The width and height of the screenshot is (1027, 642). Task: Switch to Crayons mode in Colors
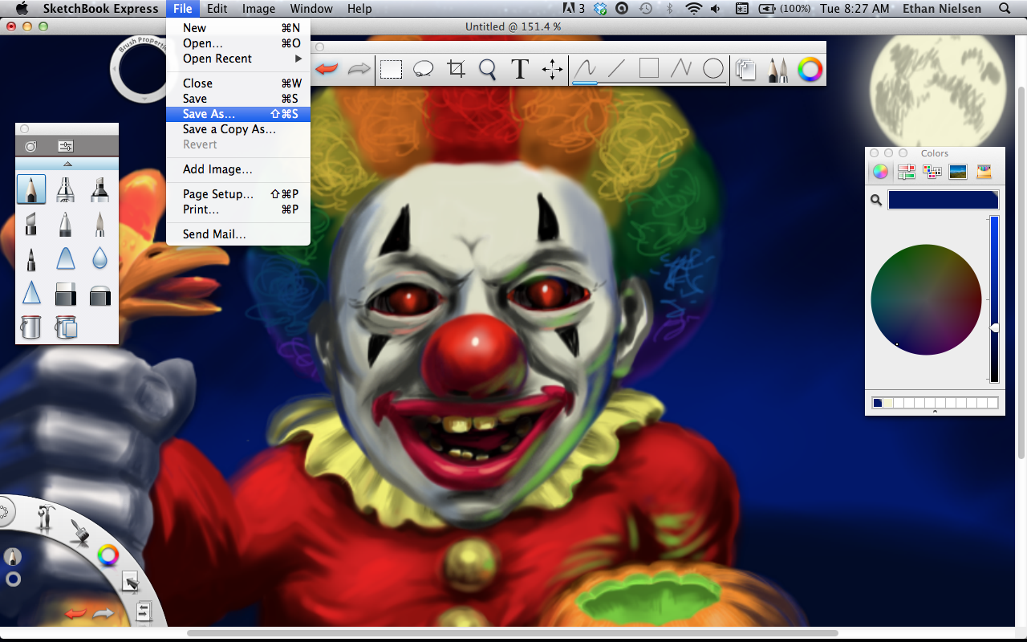click(984, 171)
